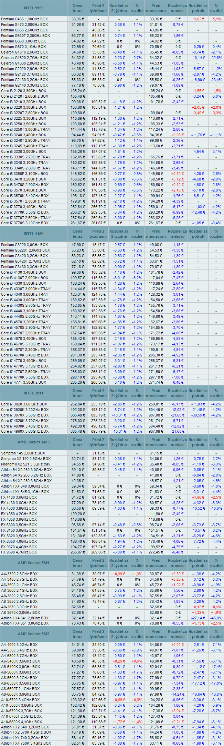Click 'Pred mesiacom' header in INTEL 2011 section
This screenshot has height=746, width=224.
156,393
